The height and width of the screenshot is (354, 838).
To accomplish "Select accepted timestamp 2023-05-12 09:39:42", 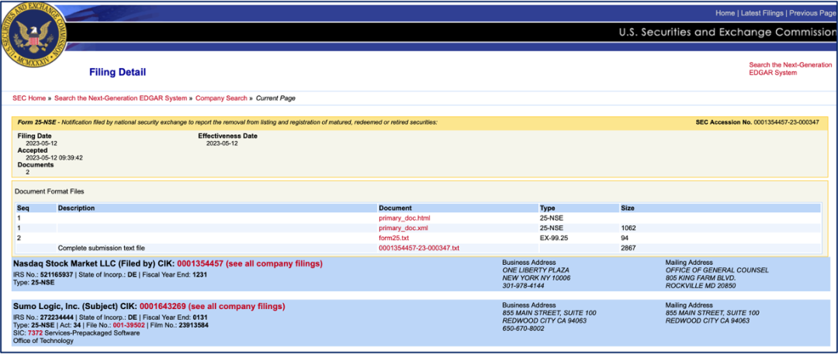I will (54, 158).
